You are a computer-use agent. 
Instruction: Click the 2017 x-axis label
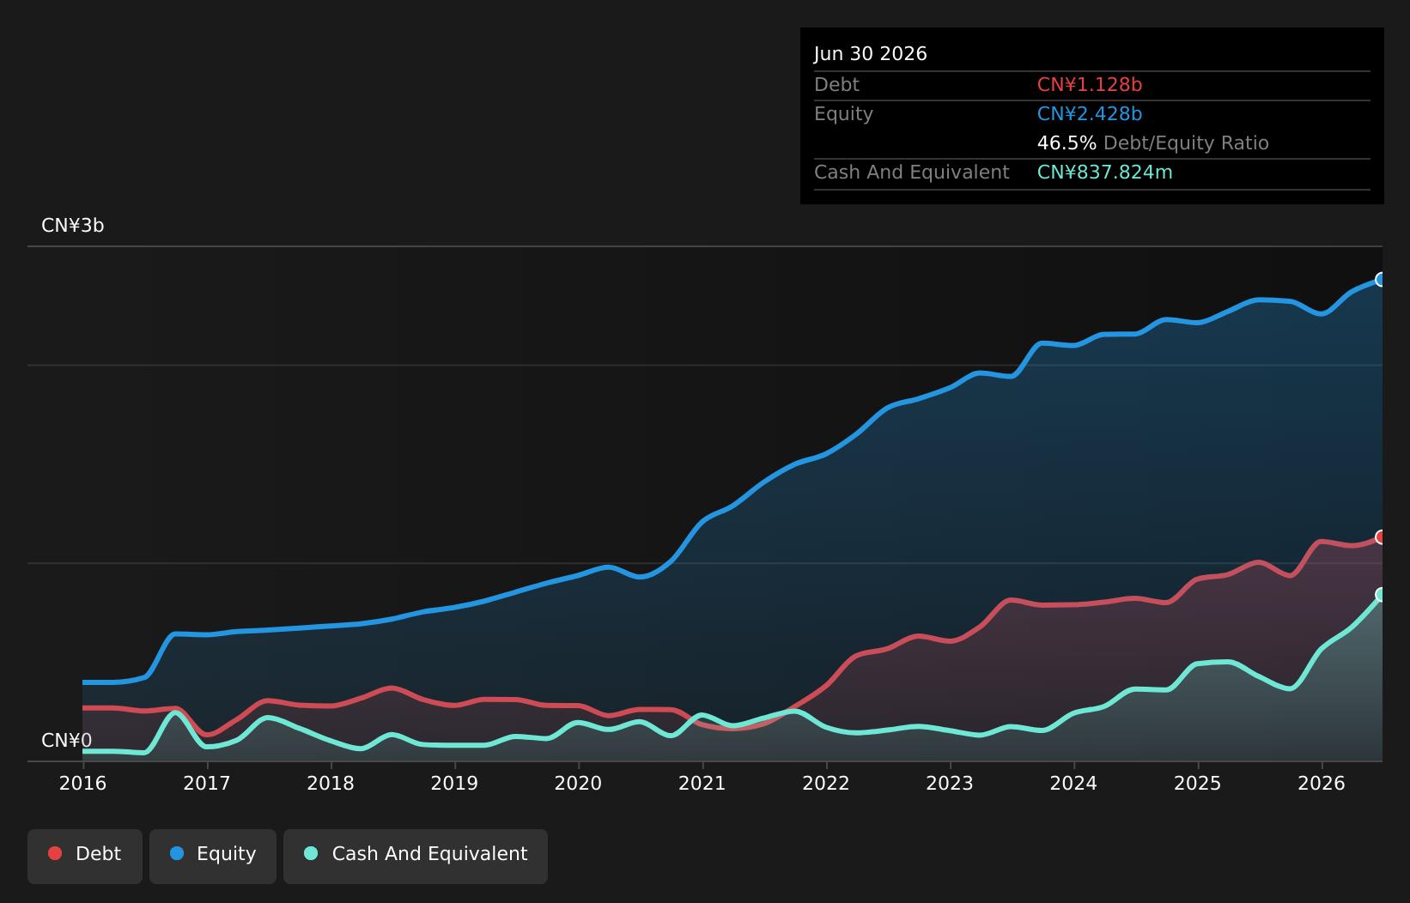[207, 783]
